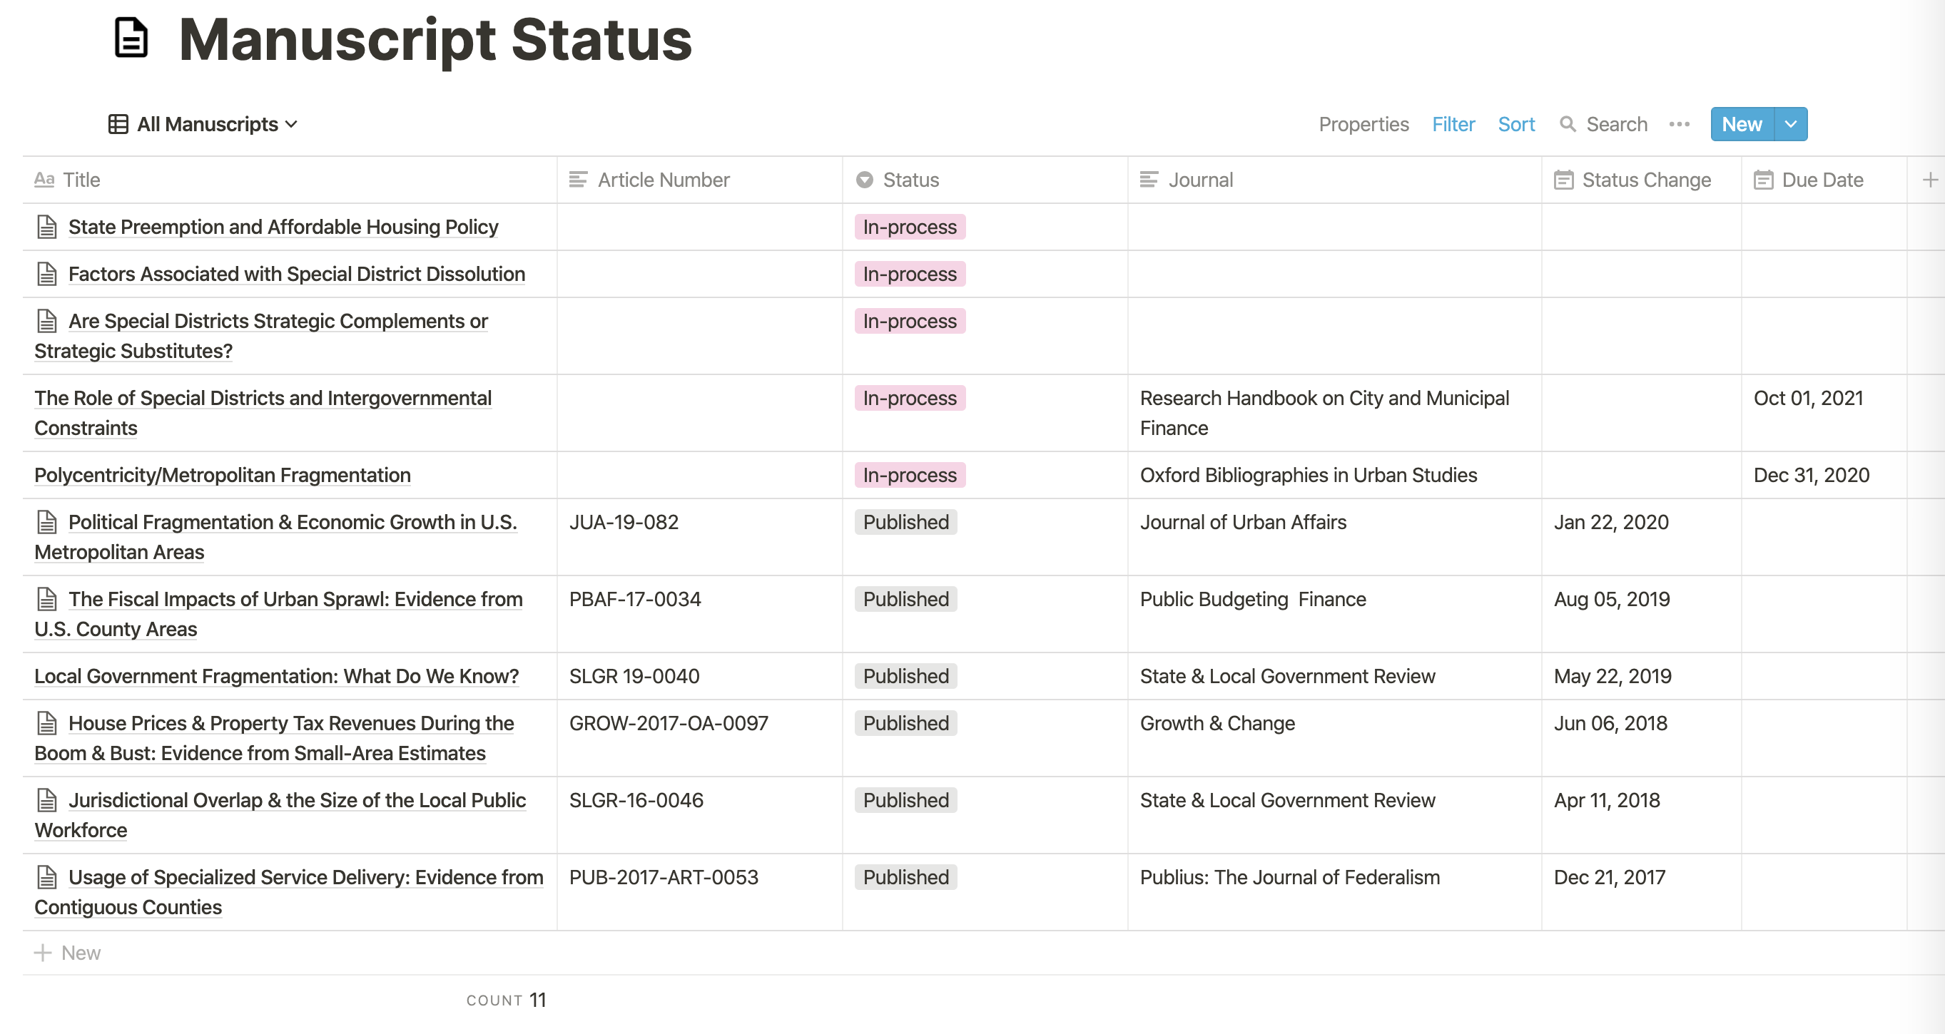Open the Sort menu
The image size is (1945, 1034).
pyautogui.click(x=1515, y=124)
